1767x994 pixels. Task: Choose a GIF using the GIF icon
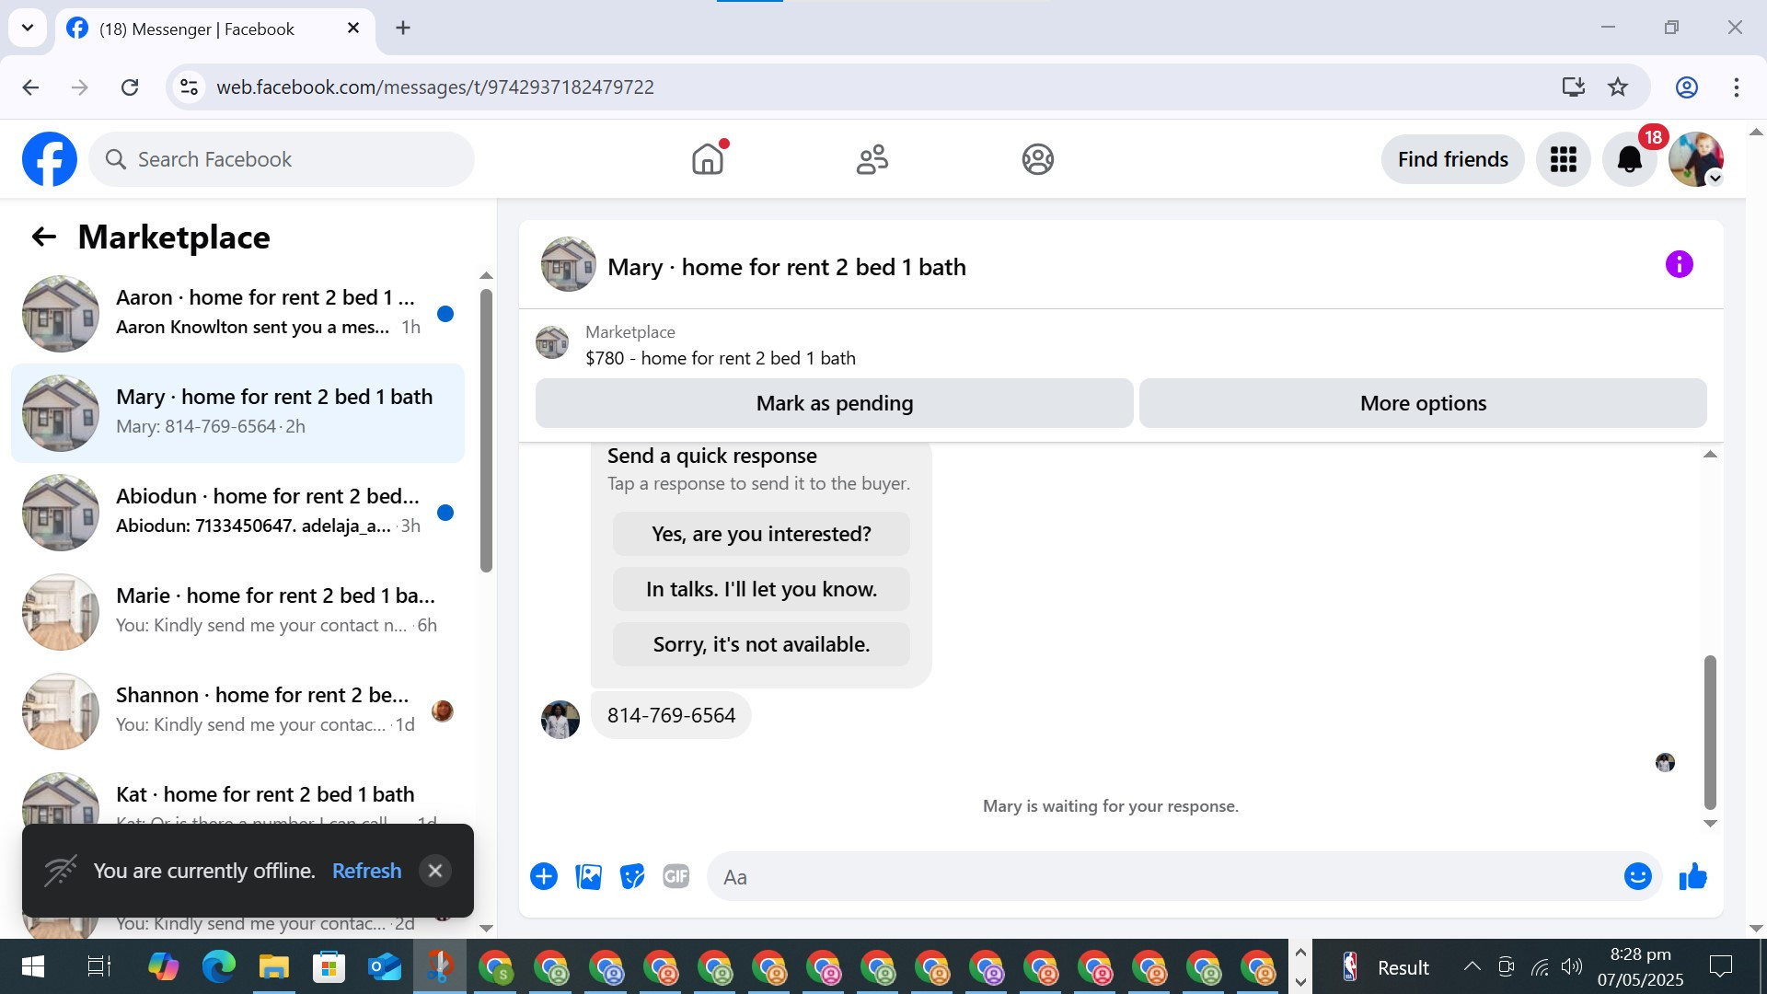(676, 876)
